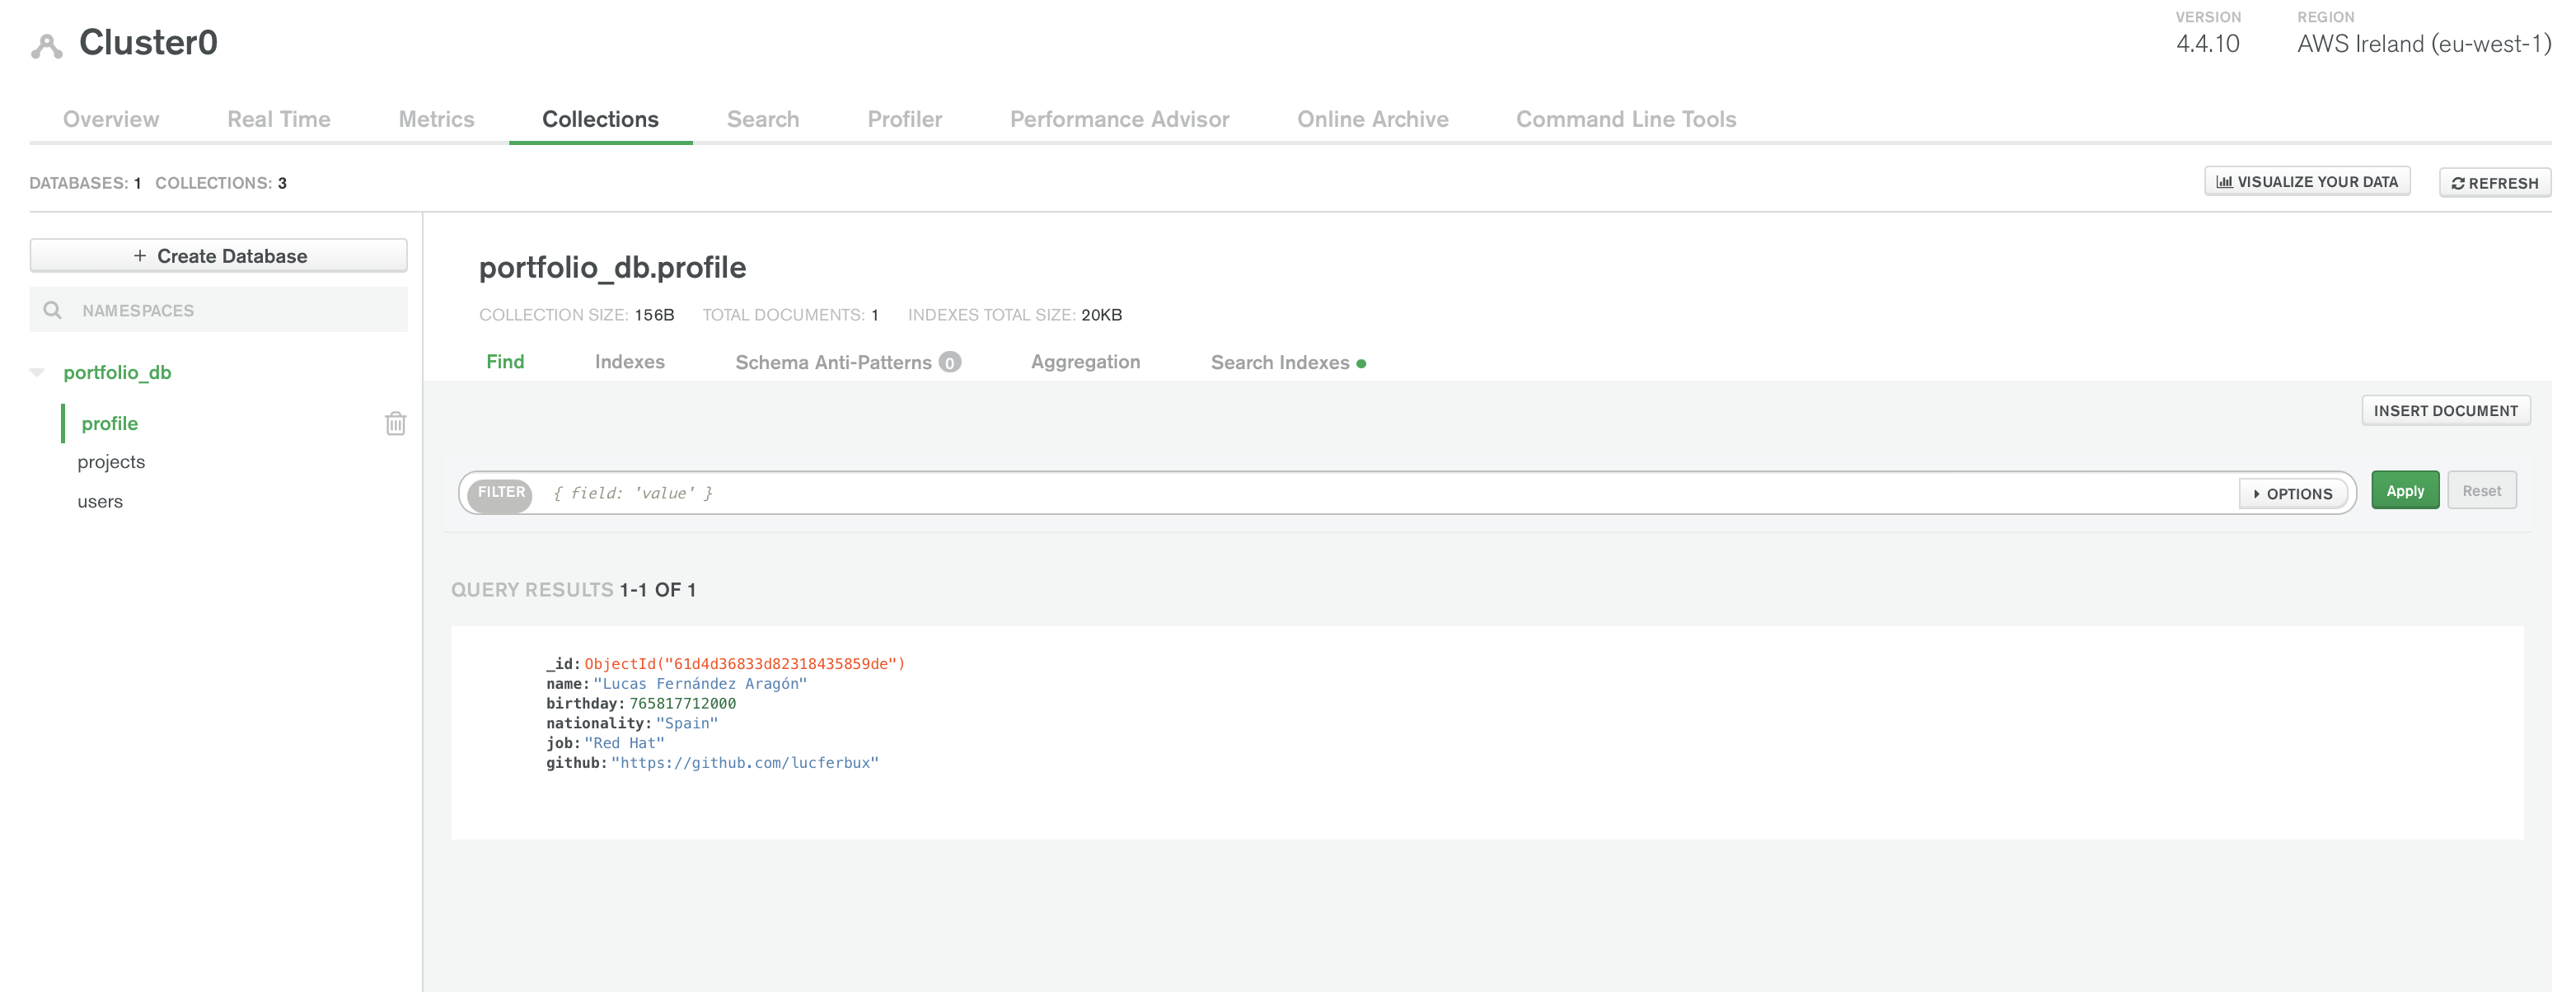The image size is (2576, 992).
Task: Select the projects collection
Action: (111, 462)
